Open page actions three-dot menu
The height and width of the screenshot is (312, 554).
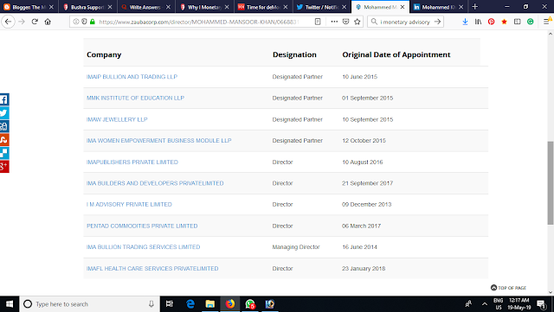(334, 22)
